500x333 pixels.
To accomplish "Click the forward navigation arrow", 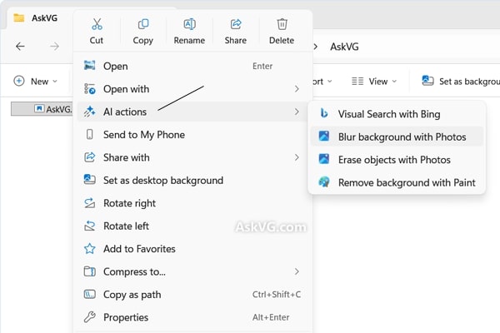I will click(x=54, y=47).
